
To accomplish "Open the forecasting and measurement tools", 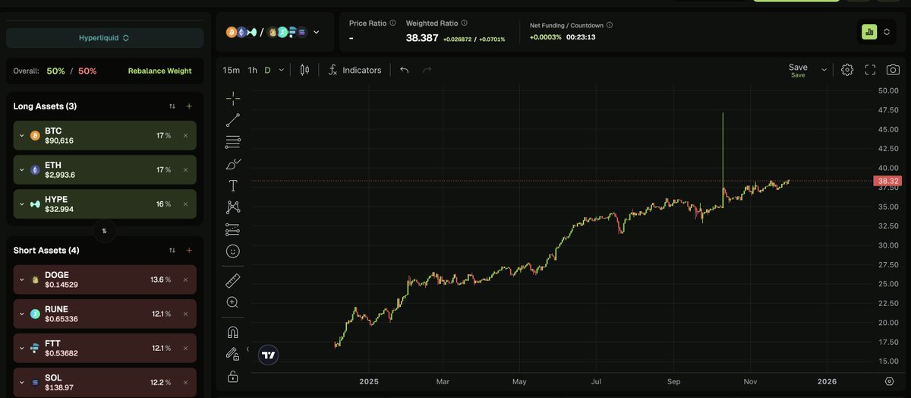I will [233, 229].
